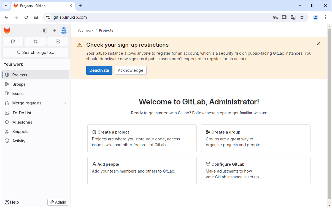Open the tab search dropdown
The width and height of the screenshot is (332, 208).
6,5
